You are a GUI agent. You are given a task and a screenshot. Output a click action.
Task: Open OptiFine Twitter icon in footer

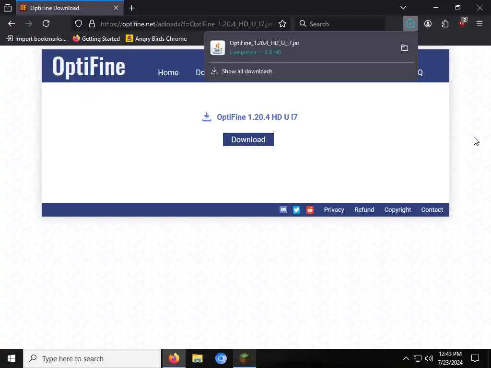coord(296,210)
